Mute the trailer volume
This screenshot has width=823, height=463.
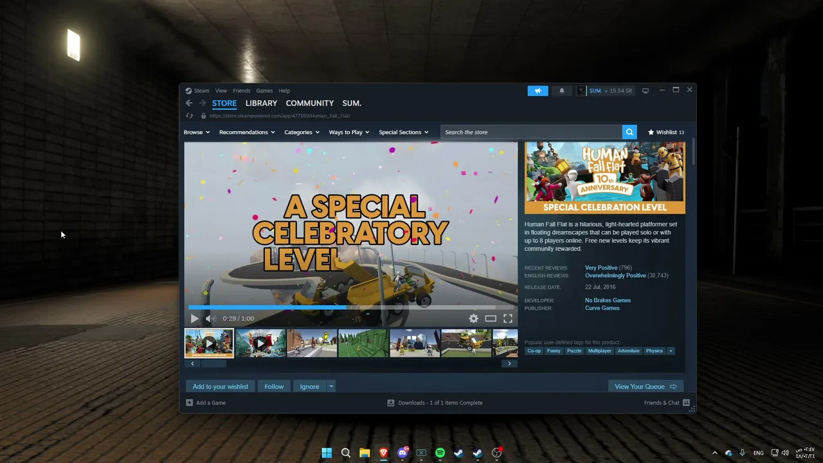click(210, 318)
